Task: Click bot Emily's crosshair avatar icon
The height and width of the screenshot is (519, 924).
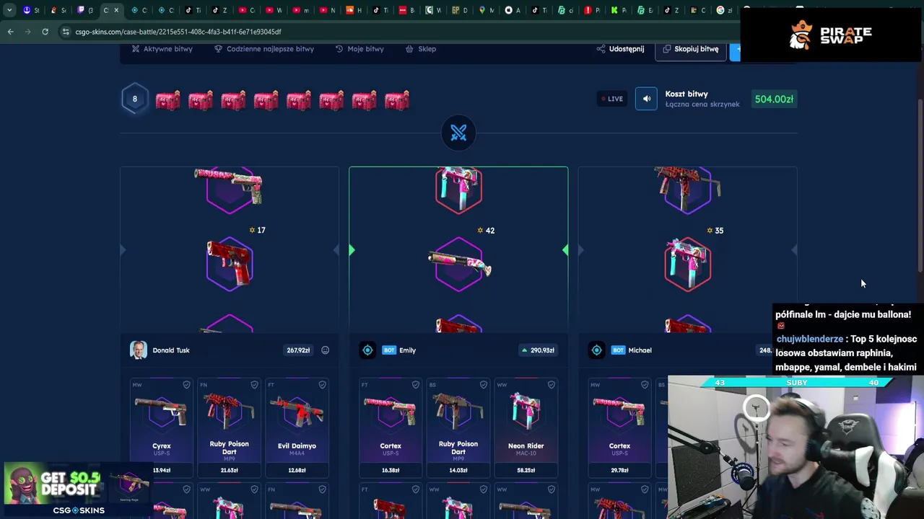Action: pyautogui.click(x=367, y=350)
